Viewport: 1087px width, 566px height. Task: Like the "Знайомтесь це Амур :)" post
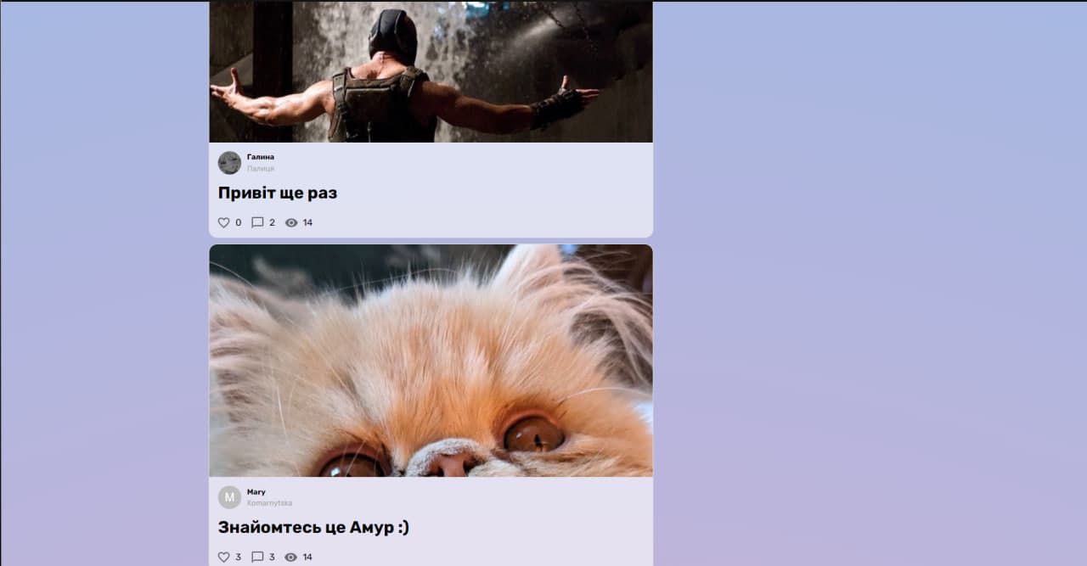click(x=224, y=557)
